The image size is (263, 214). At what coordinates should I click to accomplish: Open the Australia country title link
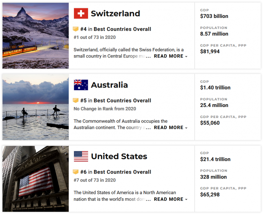click(109, 85)
